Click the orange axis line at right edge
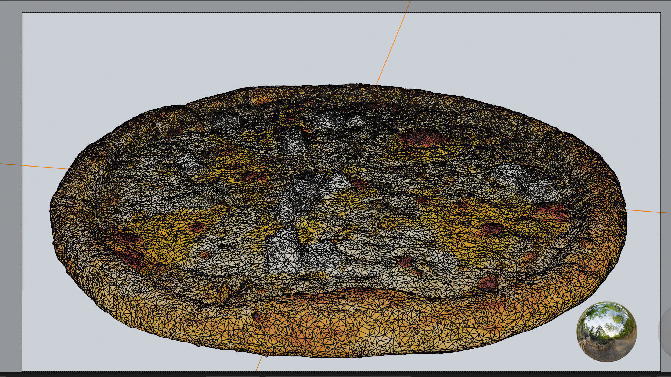The height and width of the screenshot is (377, 671). click(647, 211)
